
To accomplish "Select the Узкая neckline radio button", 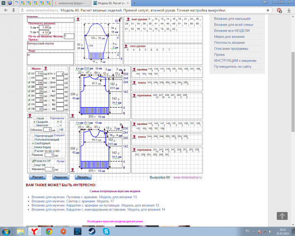I will [x=33, y=118].
